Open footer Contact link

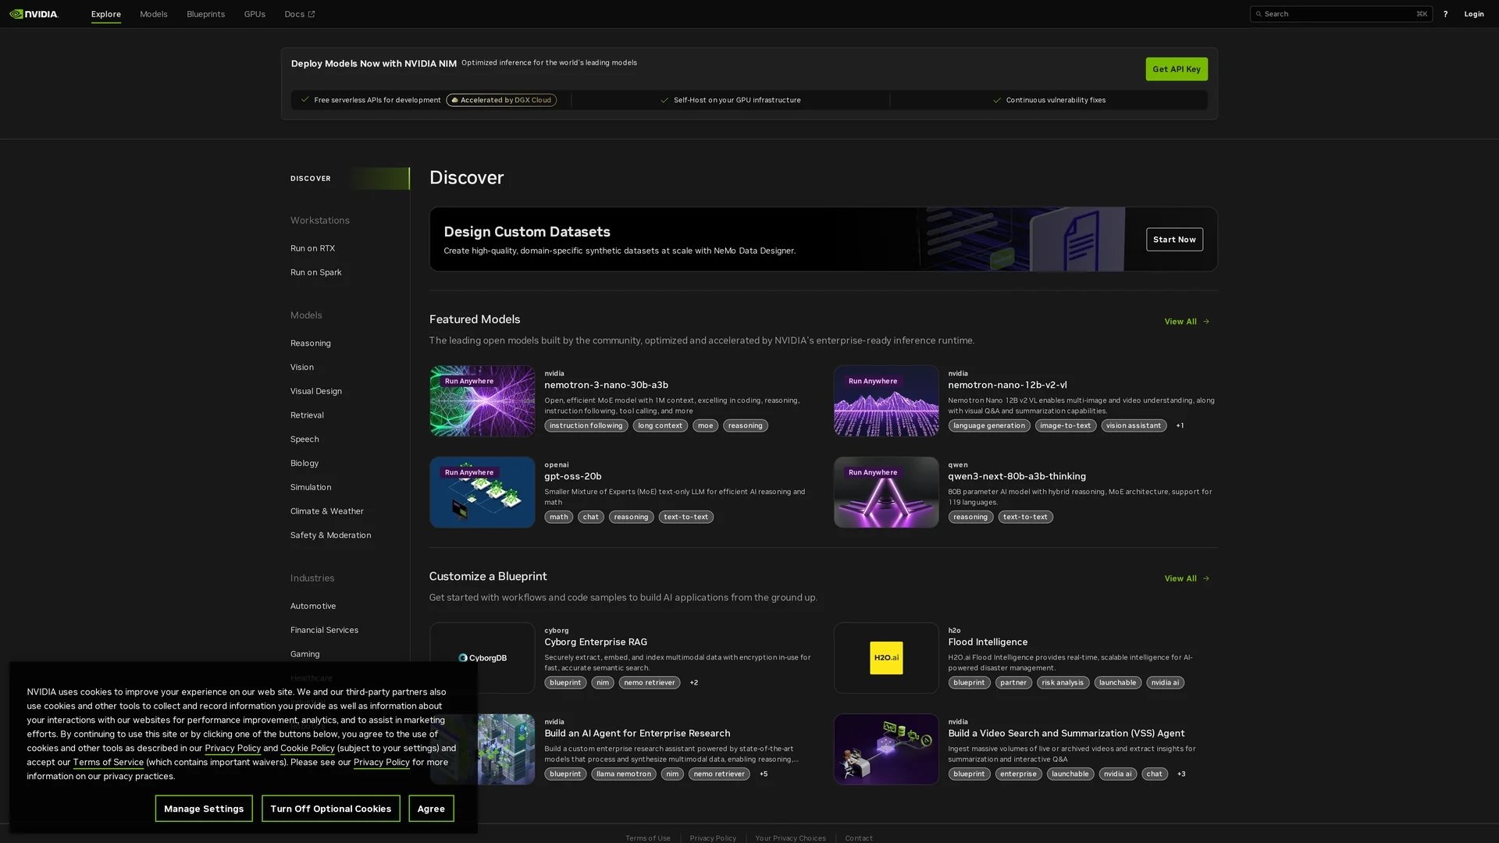[859, 838]
